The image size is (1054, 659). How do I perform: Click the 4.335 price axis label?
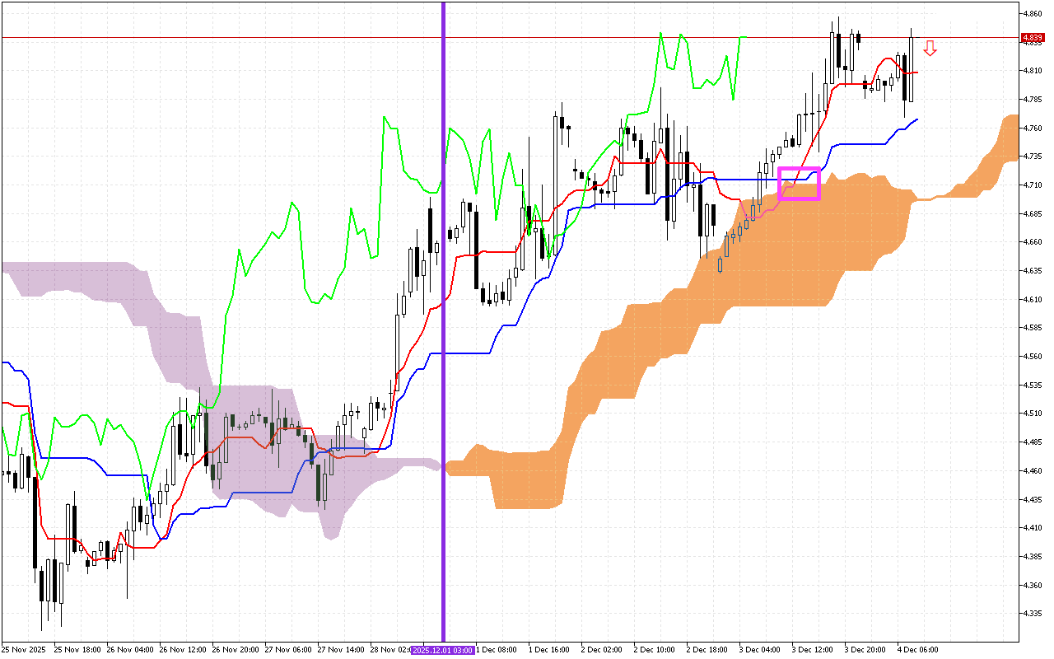point(1032,614)
